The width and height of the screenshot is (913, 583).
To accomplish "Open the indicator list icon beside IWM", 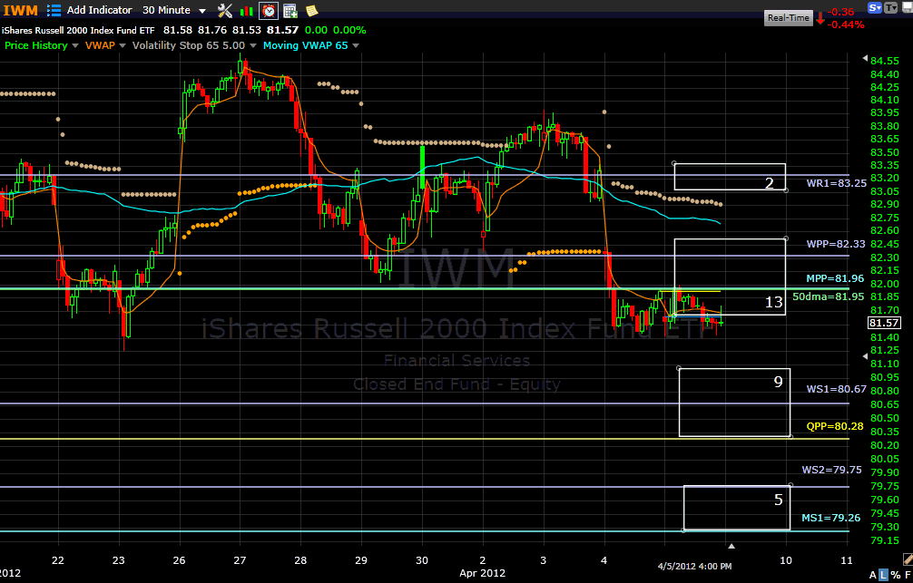I will click(54, 10).
